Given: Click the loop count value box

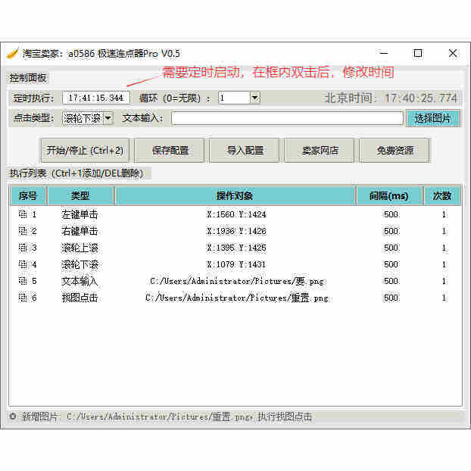Looking at the screenshot, I should pyautogui.click(x=234, y=98).
